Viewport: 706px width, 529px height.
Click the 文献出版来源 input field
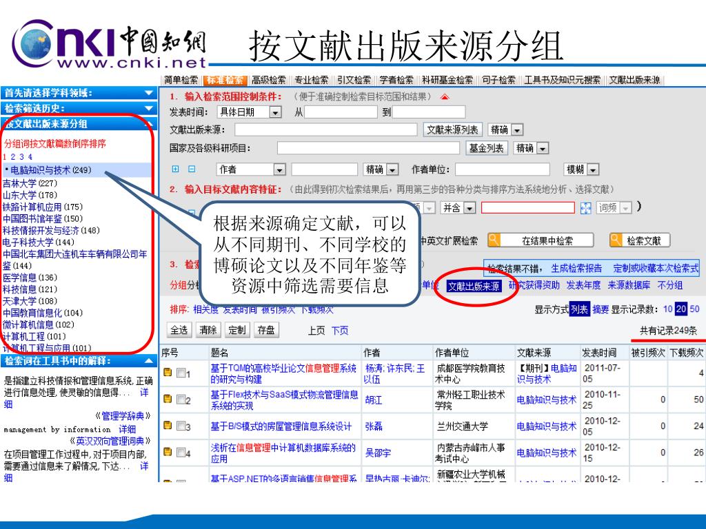326,130
